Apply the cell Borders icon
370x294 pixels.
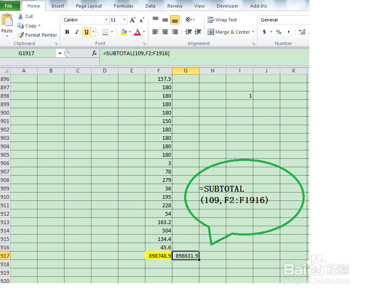[105, 32]
